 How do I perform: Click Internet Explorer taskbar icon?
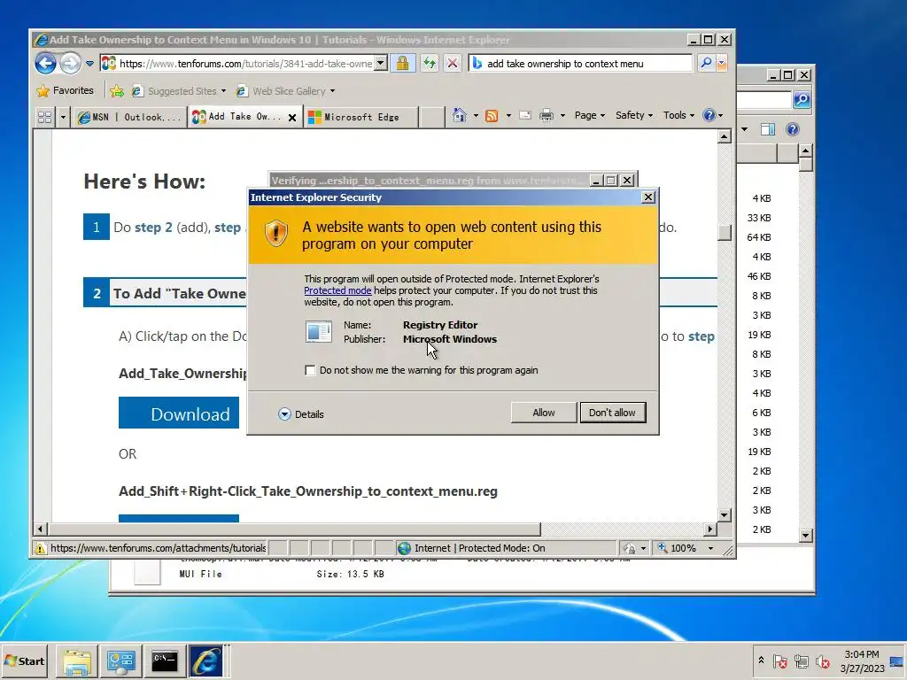click(x=206, y=661)
